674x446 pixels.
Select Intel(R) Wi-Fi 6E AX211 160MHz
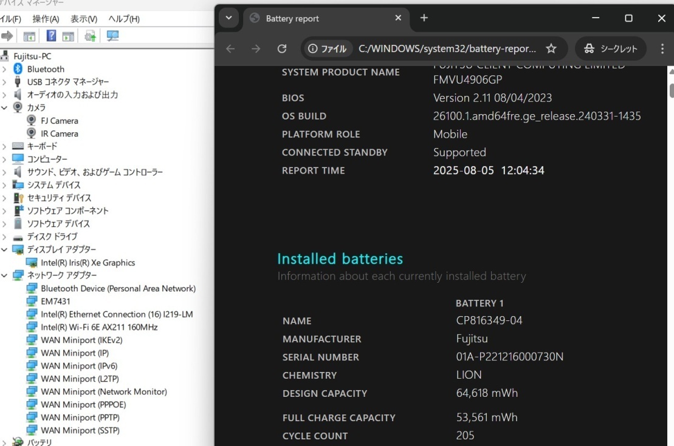coord(99,327)
